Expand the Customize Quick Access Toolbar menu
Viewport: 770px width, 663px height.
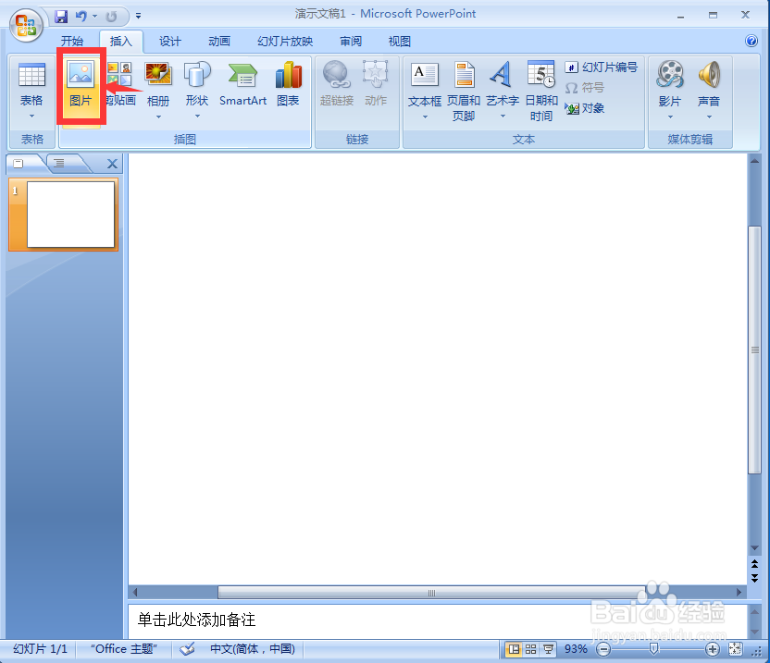(x=139, y=17)
